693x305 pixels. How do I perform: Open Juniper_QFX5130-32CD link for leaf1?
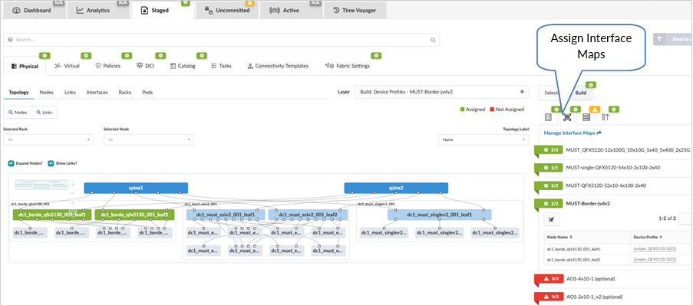[655, 249]
